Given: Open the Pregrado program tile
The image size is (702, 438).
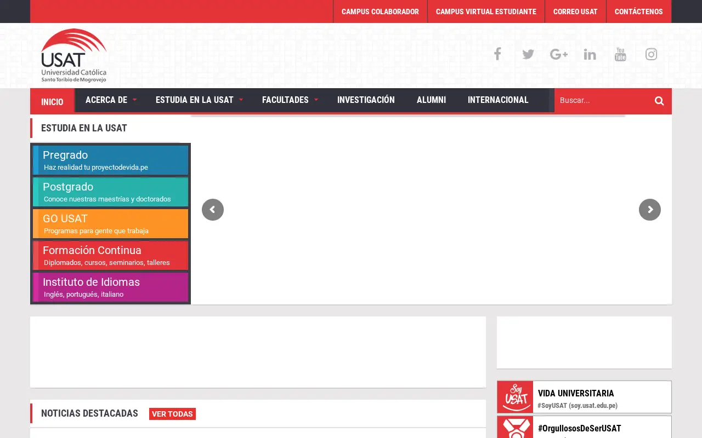Looking at the screenshot, I should 110,160.
